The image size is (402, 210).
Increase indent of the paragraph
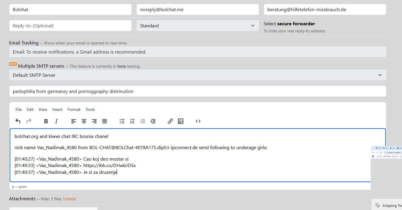click(153, 121)
